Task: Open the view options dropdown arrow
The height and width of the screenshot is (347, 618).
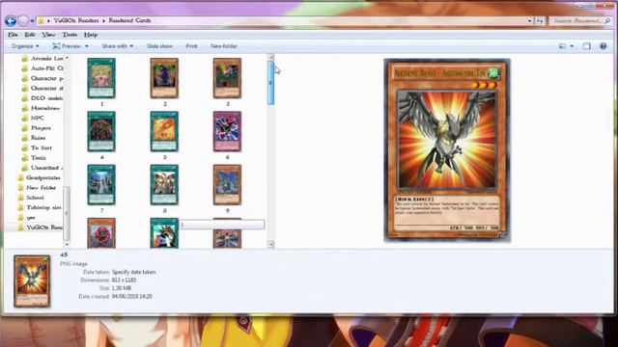Action: pos(572,46)
